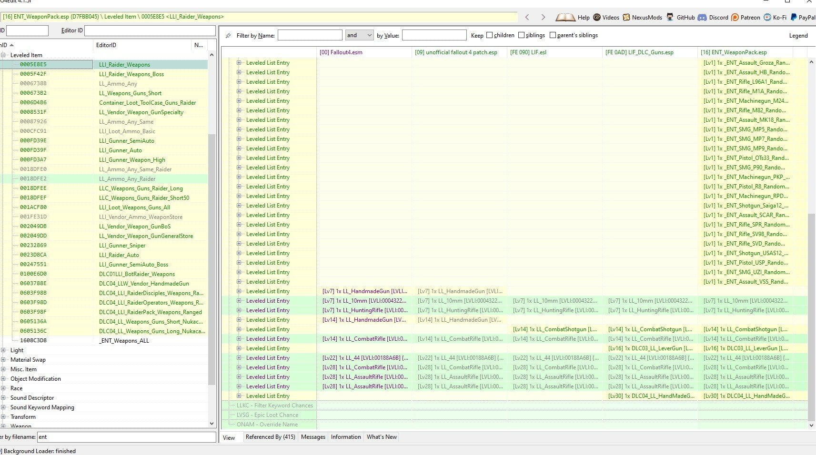Switch to the What's New tab

pos(382,437)
